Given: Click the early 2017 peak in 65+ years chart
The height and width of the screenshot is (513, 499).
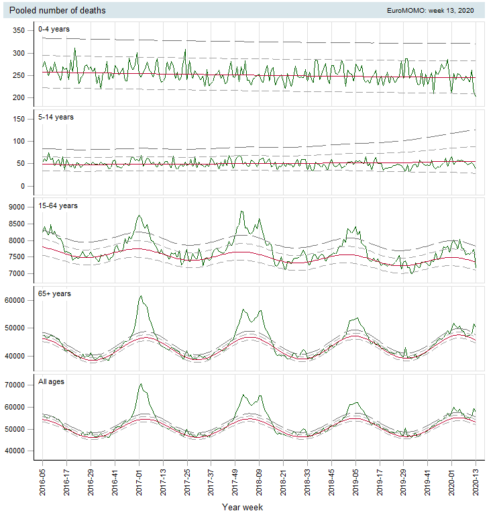Looking at the screenshot, I should coord(141,297).
